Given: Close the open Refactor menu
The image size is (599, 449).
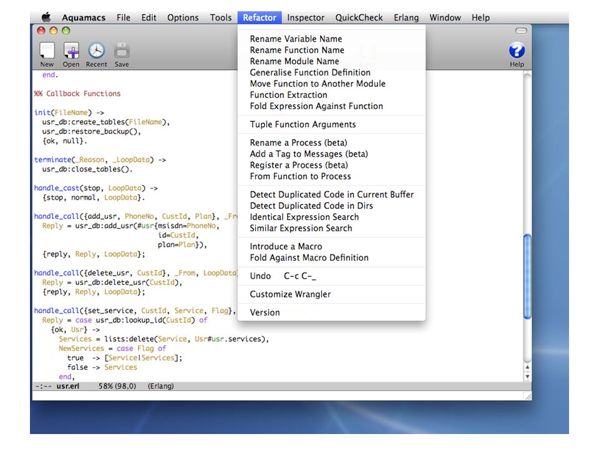Looking at the screenshot, I should [x=260, y=17].
